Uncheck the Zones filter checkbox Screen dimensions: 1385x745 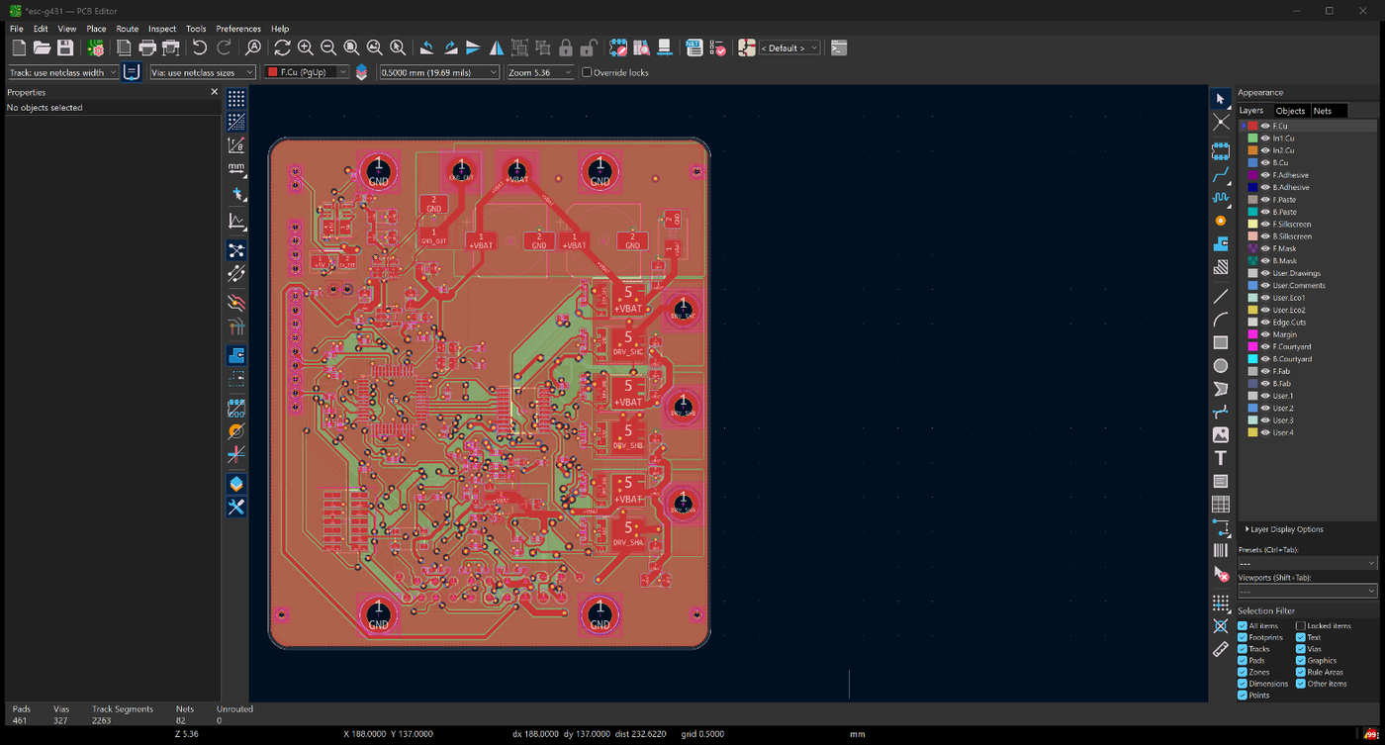pos(1243,672)
